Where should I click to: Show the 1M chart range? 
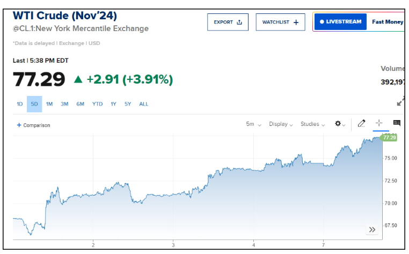point(49,104)
